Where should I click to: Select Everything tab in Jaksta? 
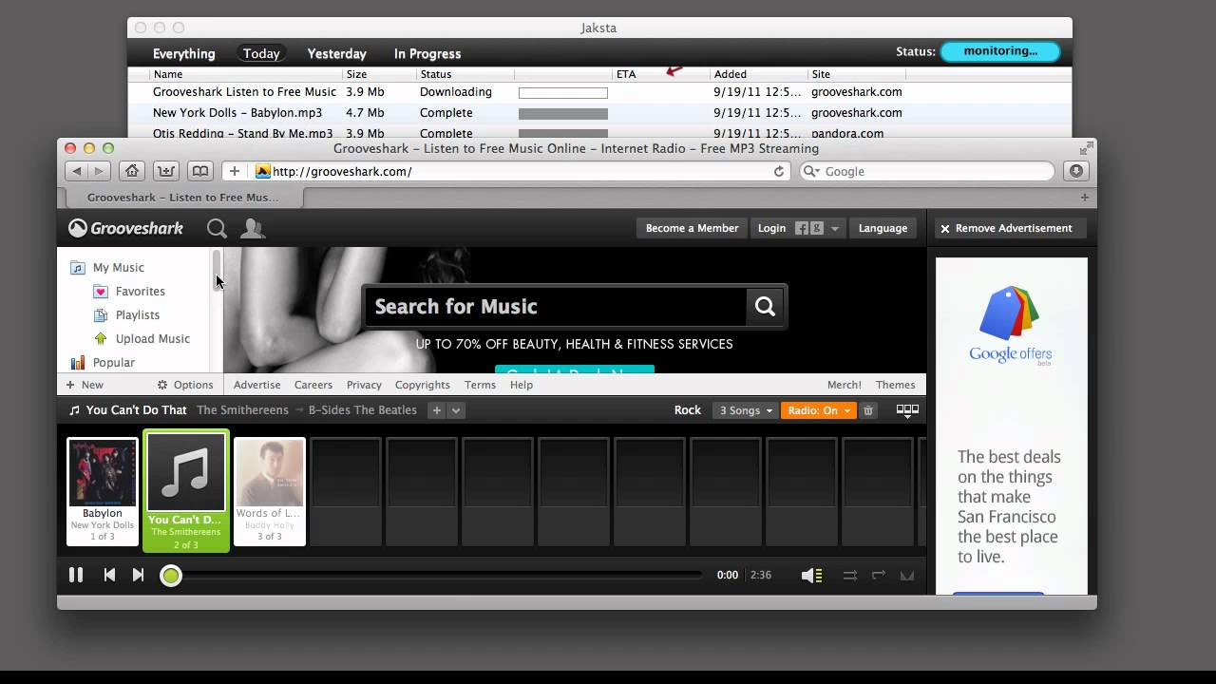pyautogui.click(x=183, y=54)
